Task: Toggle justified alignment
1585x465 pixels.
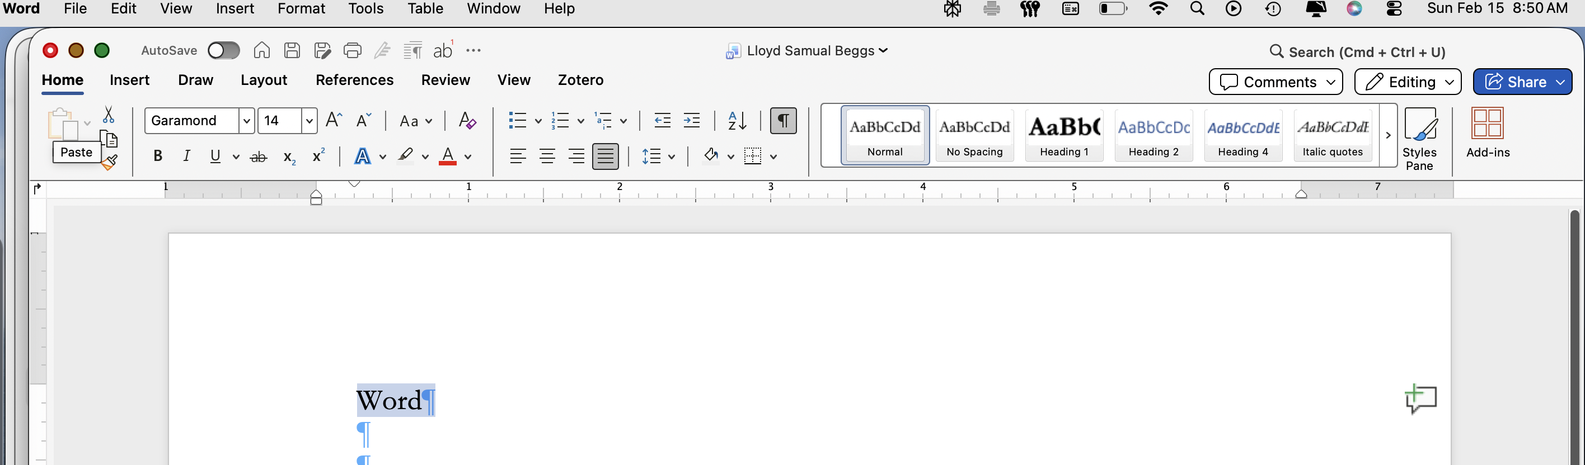Action: [x=606, y=156]
